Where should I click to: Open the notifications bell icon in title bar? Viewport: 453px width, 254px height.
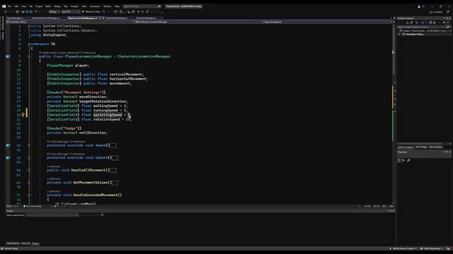(419, 6)
